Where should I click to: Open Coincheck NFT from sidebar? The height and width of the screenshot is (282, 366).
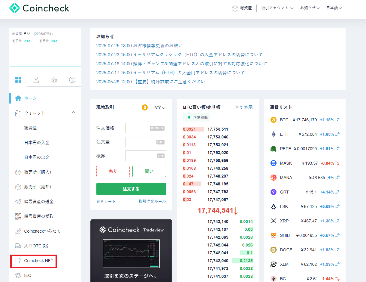point(38,261)
